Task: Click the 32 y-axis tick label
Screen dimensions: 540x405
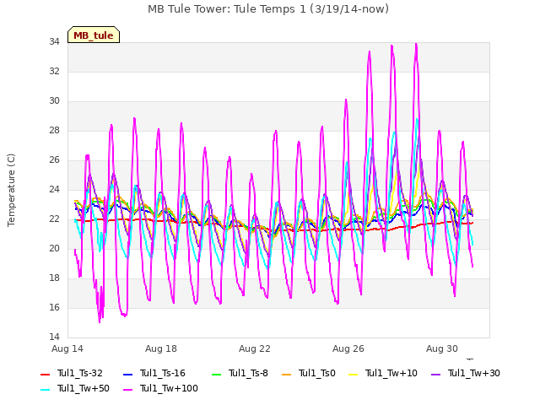Action: pos(54,71)
